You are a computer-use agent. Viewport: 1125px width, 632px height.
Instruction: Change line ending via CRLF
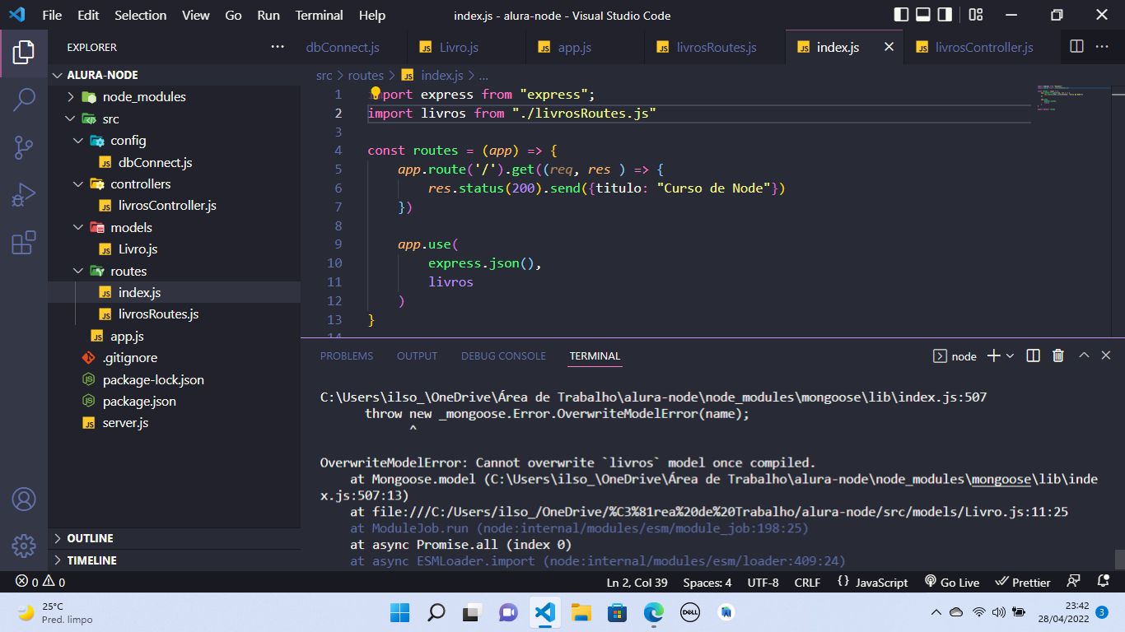click(807, 582)
